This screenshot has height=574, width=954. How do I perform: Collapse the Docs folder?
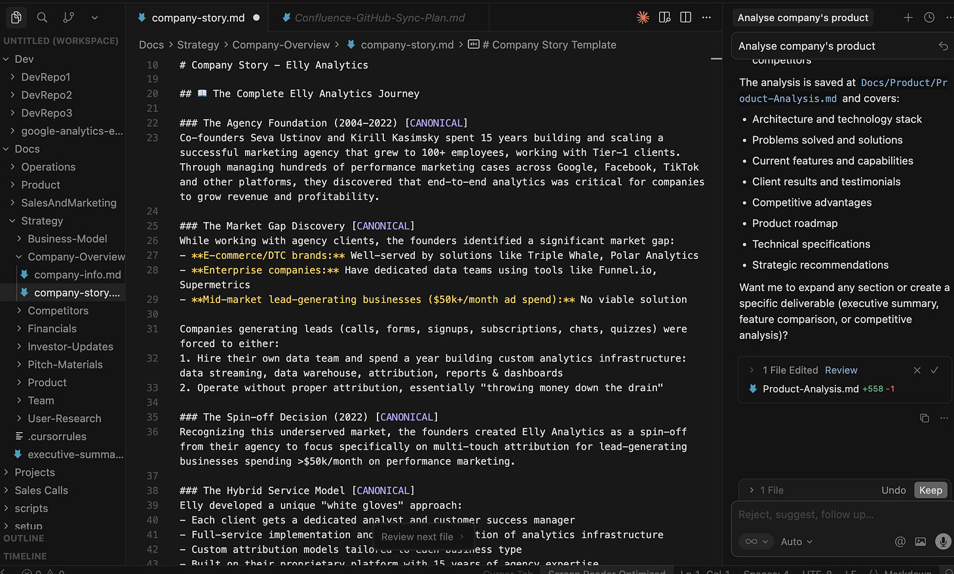coord(62,149)
